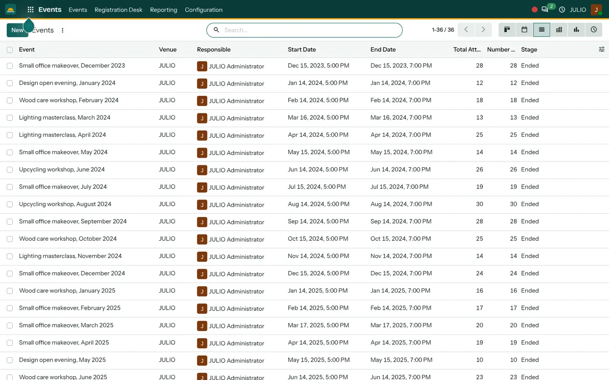Check the Small office makeover, December 2023 row
The image size is (609, 380).
pyautogui.click(x=10, y=66)
